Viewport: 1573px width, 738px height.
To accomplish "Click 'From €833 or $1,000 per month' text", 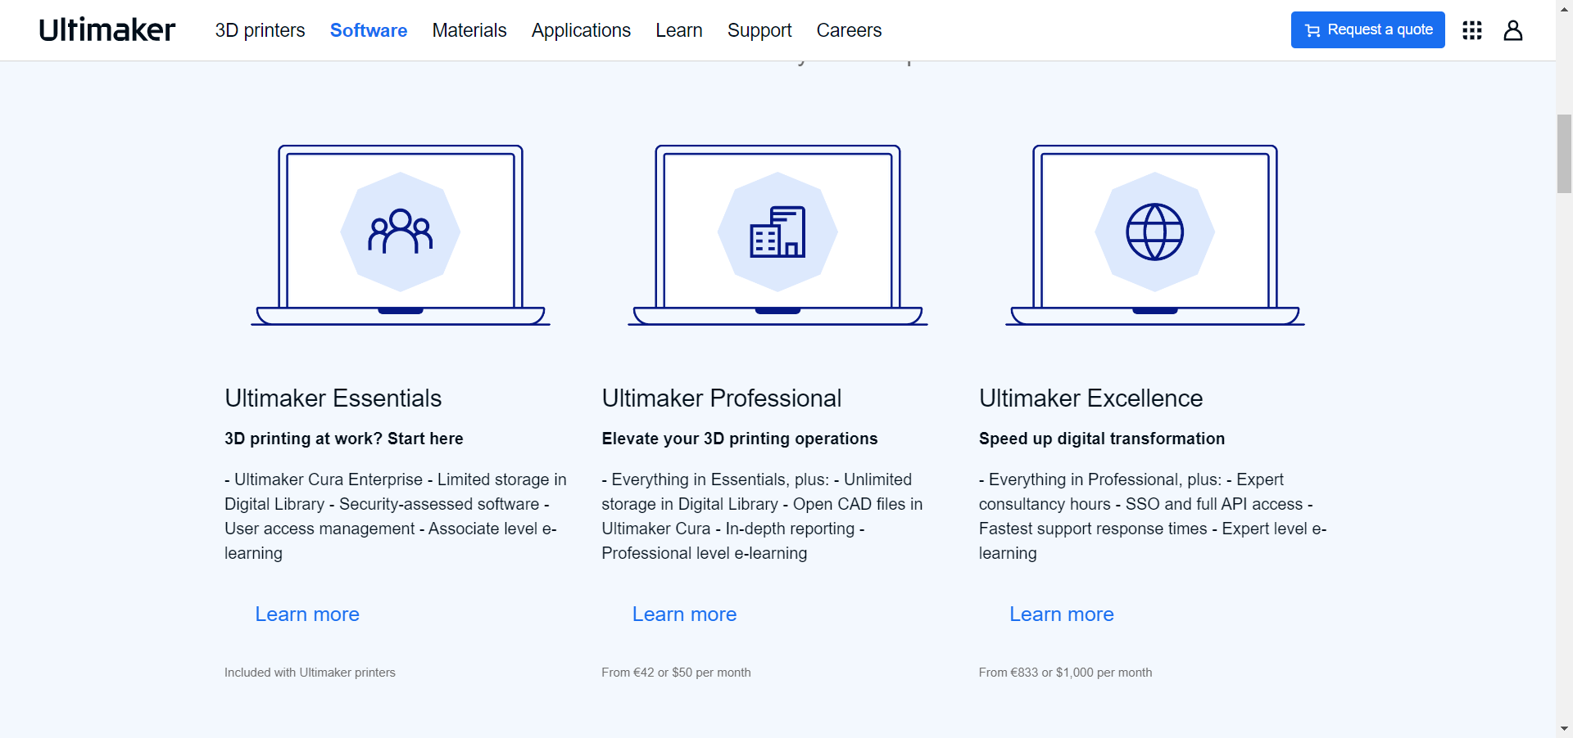I will coord(1065,673).
